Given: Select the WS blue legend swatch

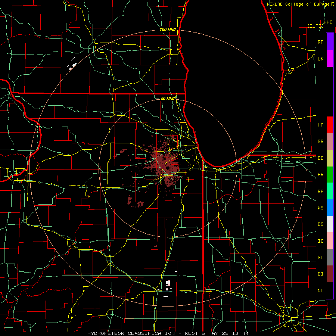Looking at the screenshot, I should pos(330,208).
